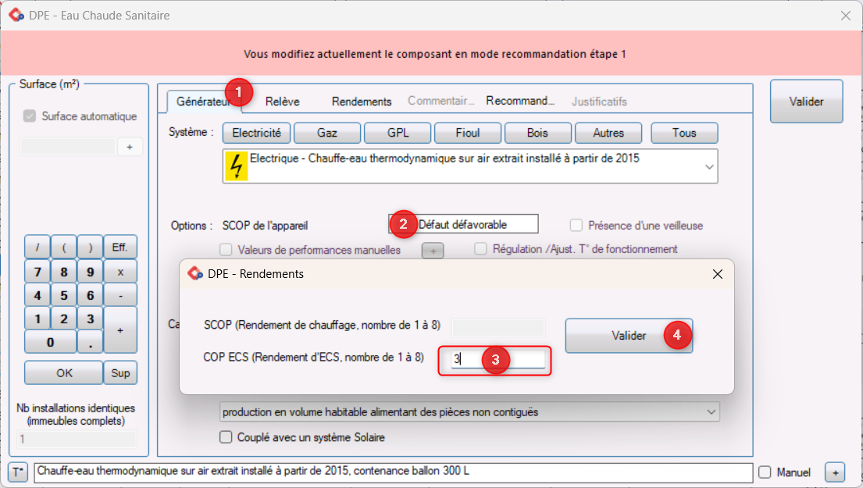The height and width of the screenshot is (488, 863).
Task: Click the T* text button at bottom left
Action: pyautogui.click(x=19, y=472)
